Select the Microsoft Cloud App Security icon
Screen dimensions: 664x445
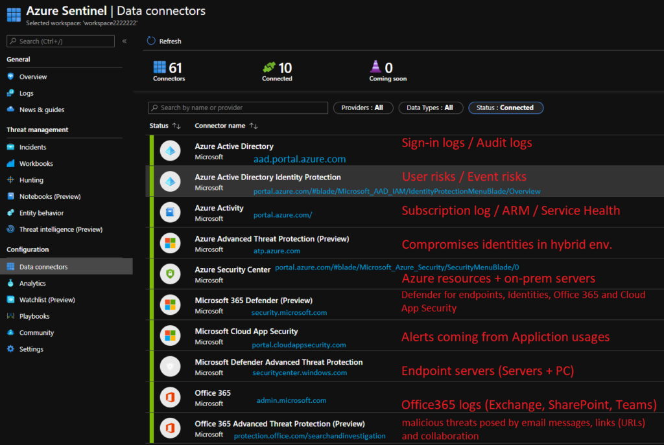tap(171, 336)
